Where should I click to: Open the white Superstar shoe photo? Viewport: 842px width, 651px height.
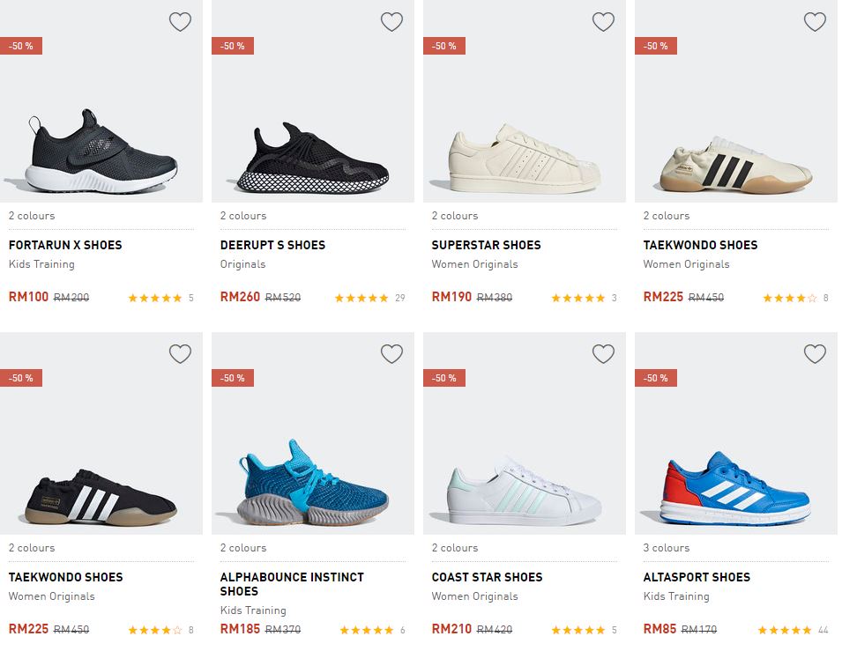(525, 159)
